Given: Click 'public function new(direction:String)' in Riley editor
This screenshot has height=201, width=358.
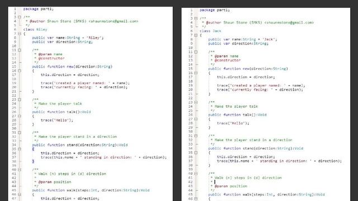Looking at the screenshot, I should (72, 66).
